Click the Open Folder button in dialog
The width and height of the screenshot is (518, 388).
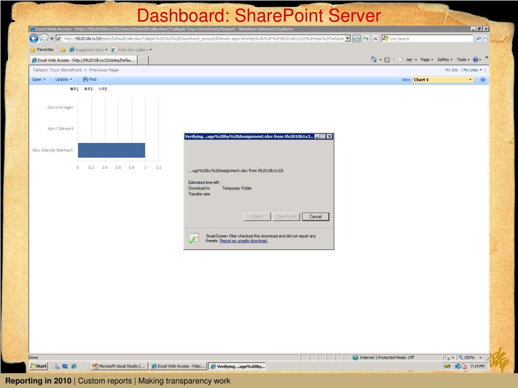[286, 216]
